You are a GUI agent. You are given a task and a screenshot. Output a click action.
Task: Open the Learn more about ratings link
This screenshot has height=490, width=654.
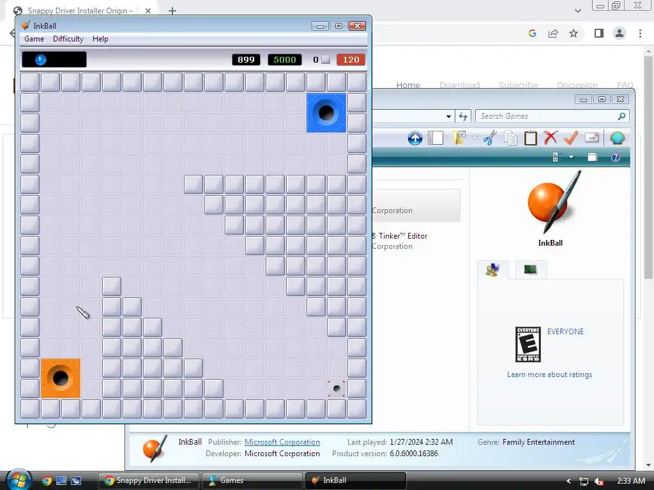pyautogui.click(x=549, y=375)
